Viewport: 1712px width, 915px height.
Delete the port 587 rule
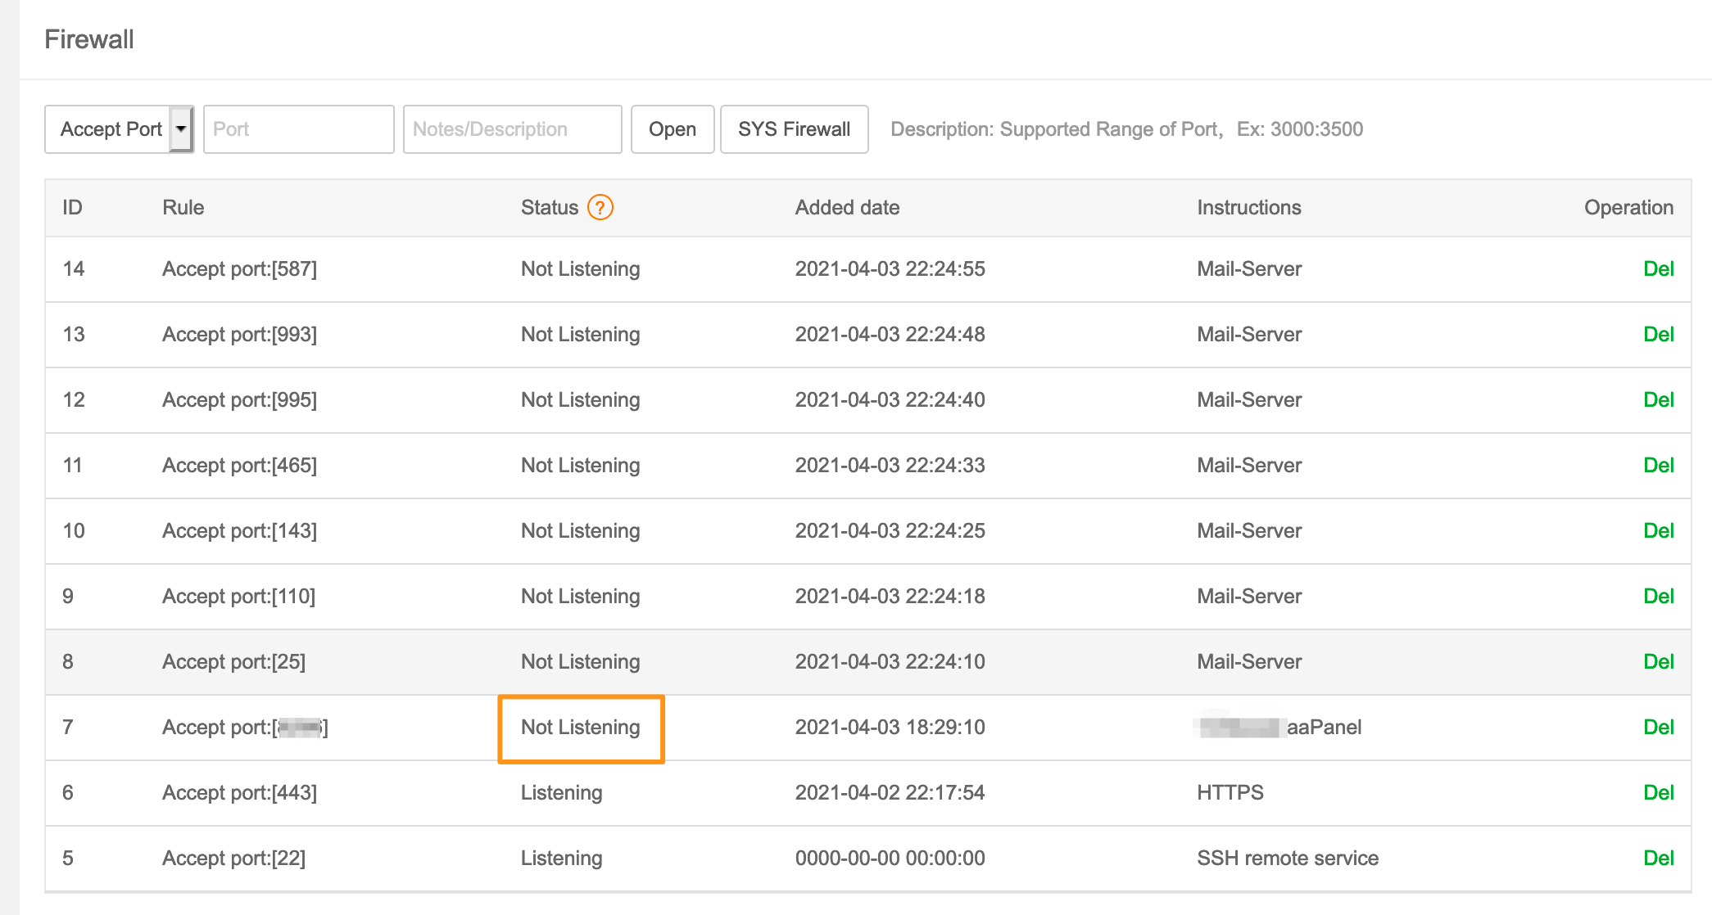1657,269
